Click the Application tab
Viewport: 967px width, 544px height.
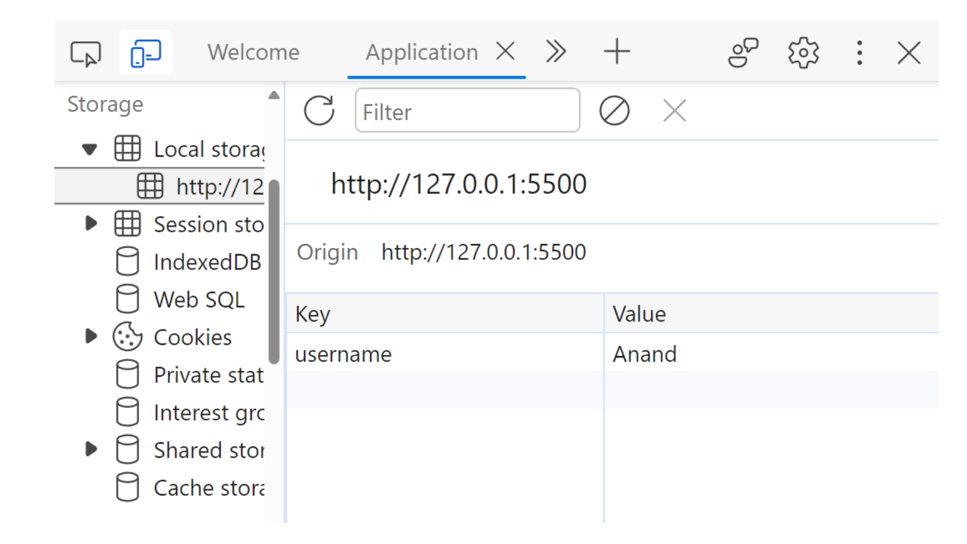click(x=421, y=52)
